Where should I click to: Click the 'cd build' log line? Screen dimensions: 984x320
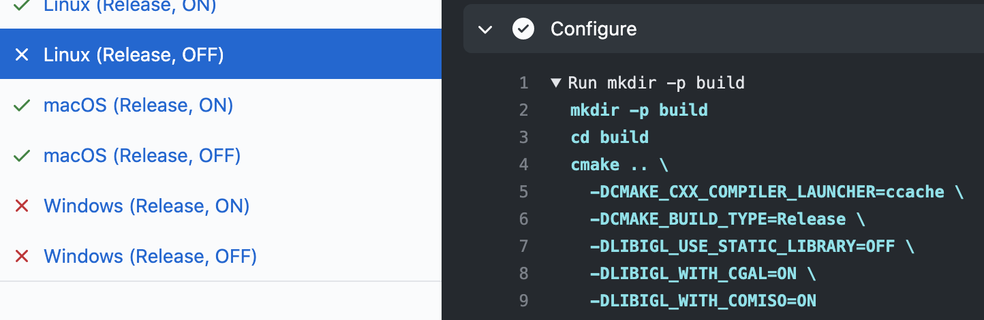(609, 138)
